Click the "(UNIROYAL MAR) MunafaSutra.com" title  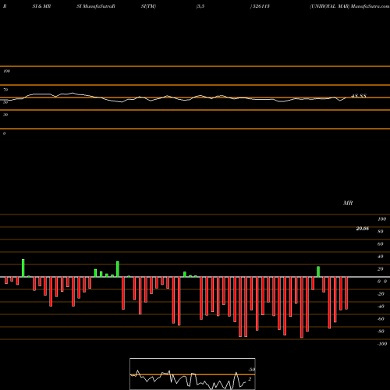tap(349, 6)
